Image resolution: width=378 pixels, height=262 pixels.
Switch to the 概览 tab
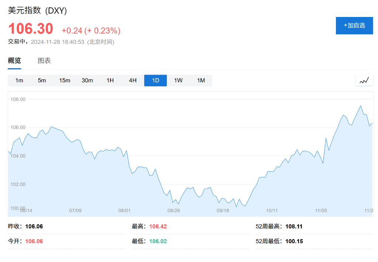tap(14, 61)
